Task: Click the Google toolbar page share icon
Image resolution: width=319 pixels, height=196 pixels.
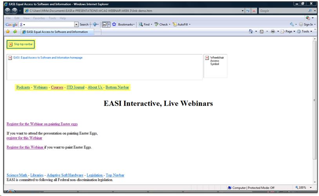Action: click(x=105, y=24)
